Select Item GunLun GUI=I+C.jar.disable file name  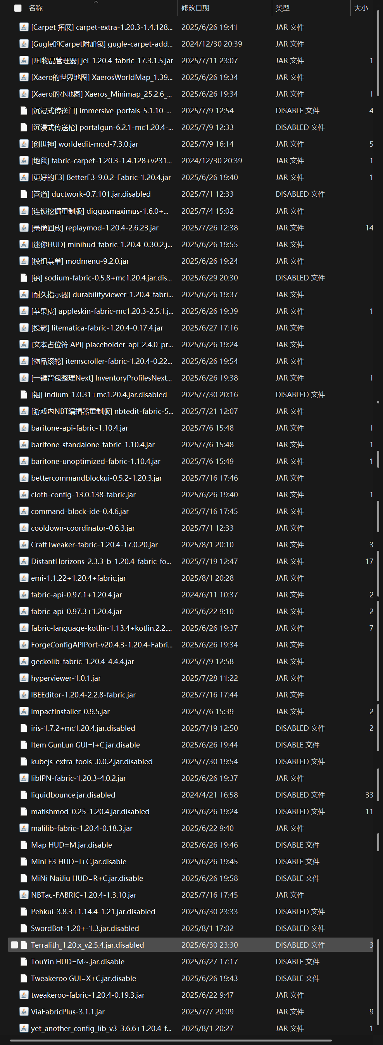pos(86,745)
